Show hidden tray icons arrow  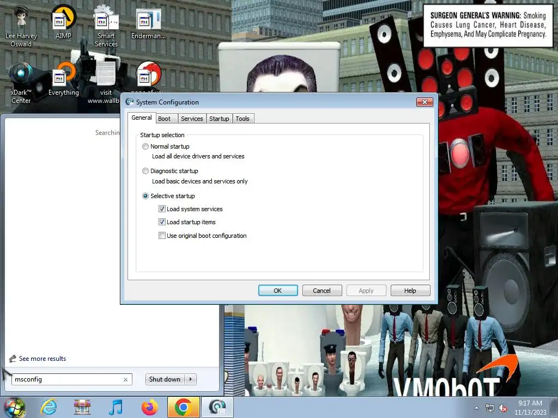point(476,408)
